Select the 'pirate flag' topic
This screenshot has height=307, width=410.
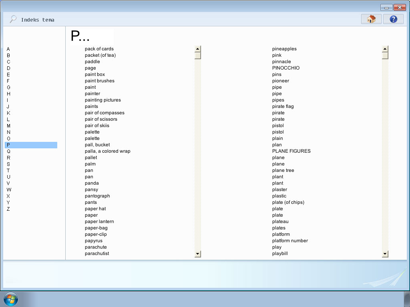click(x=283, y=106)
